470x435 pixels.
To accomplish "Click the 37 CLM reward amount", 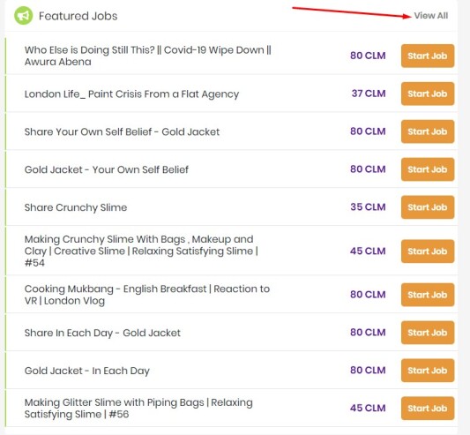I will pyautogui.click(x=369, y=94).
